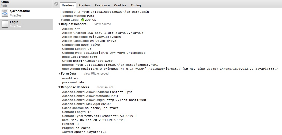Open the Cookies tab
This screenshot has width=282, height=135.
click(x=120, y=5)
